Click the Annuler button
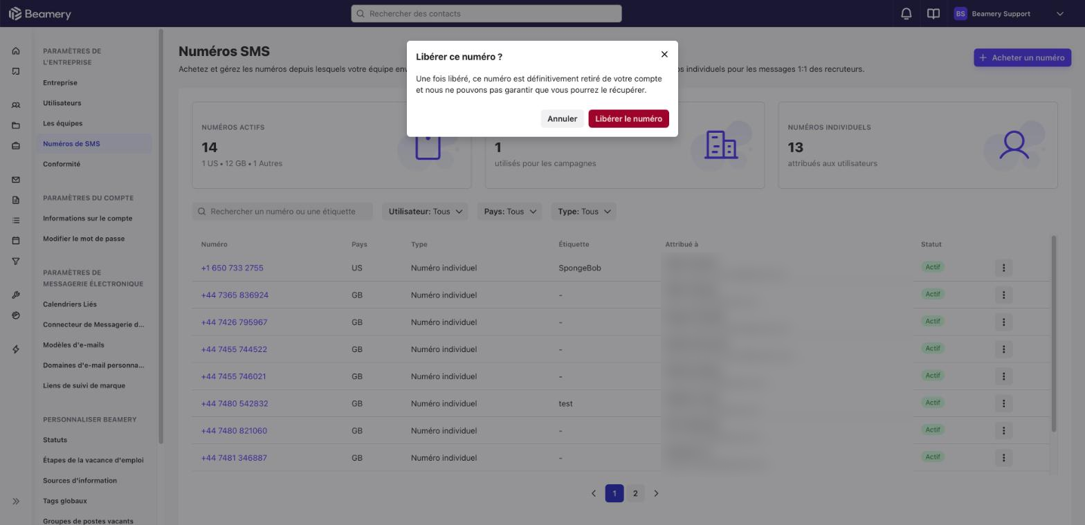 (562, 119)
